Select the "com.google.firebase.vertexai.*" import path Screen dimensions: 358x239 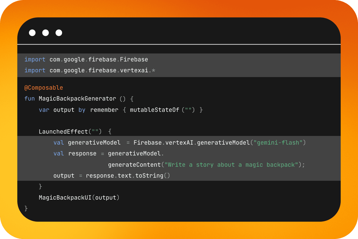click(102, 71)
